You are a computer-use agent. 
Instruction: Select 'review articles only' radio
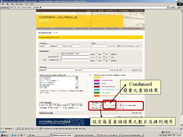(x=61, y=108)
